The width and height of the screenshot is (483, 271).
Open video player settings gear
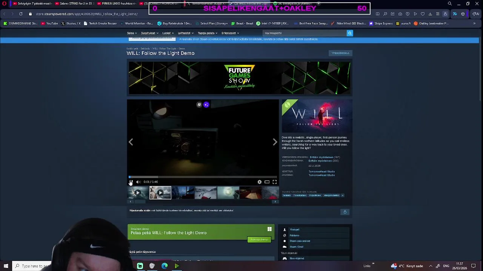[260, 182]
